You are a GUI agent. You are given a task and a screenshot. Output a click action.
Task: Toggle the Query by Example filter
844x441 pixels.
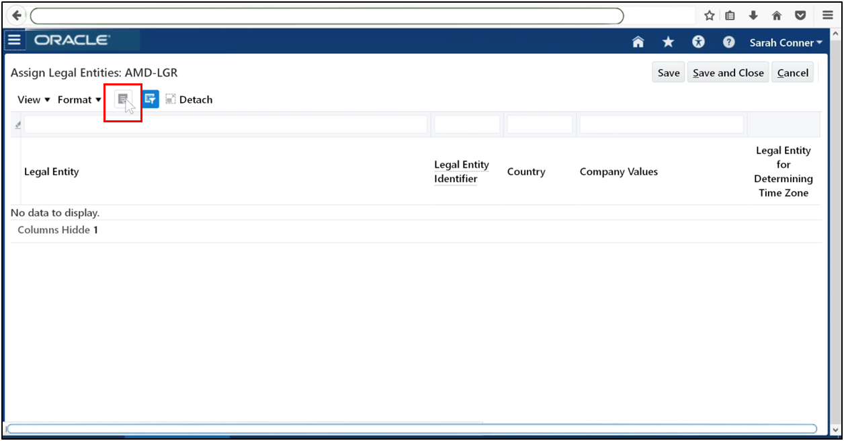click(x=150, y=99)
